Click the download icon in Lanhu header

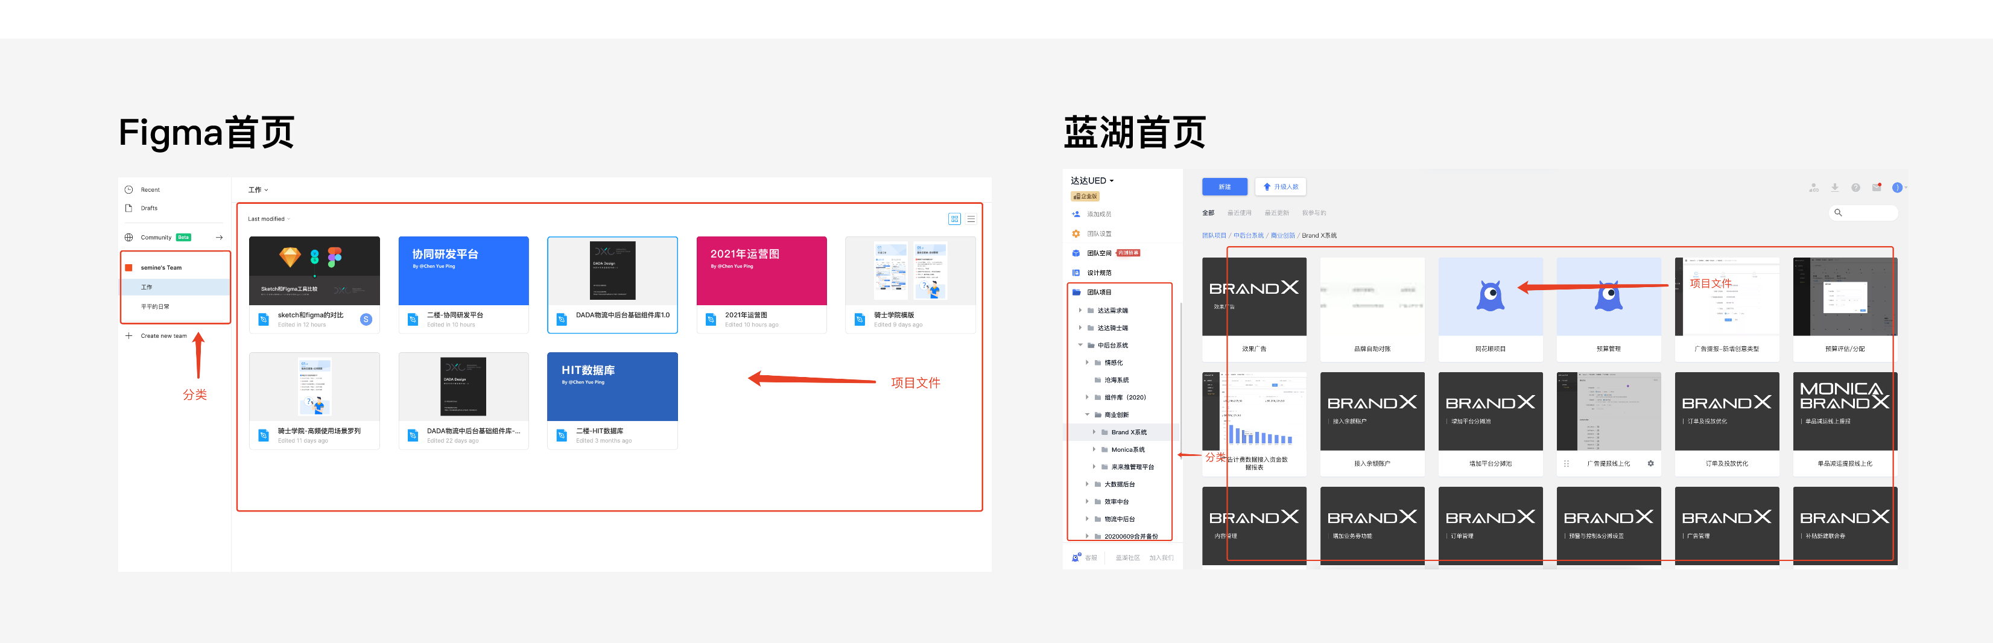coord(1834,187)
